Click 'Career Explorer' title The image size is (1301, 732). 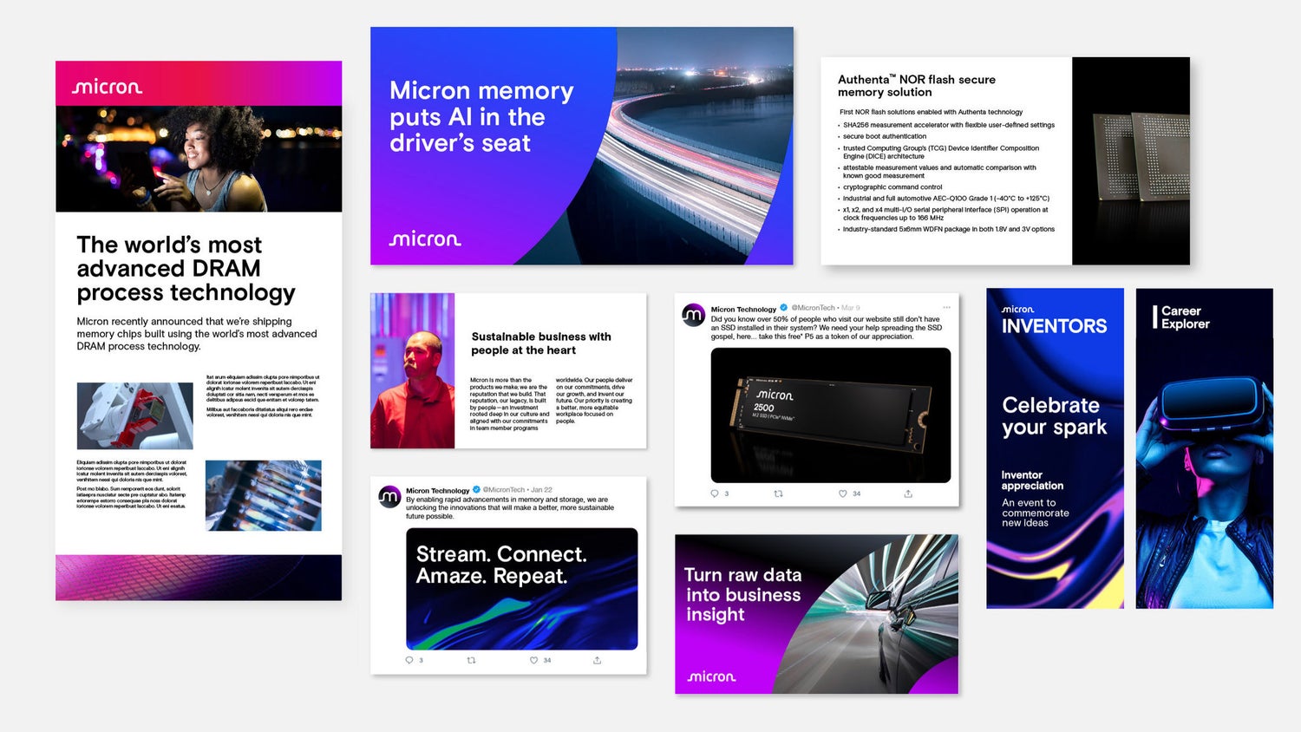click(1185, 317)
